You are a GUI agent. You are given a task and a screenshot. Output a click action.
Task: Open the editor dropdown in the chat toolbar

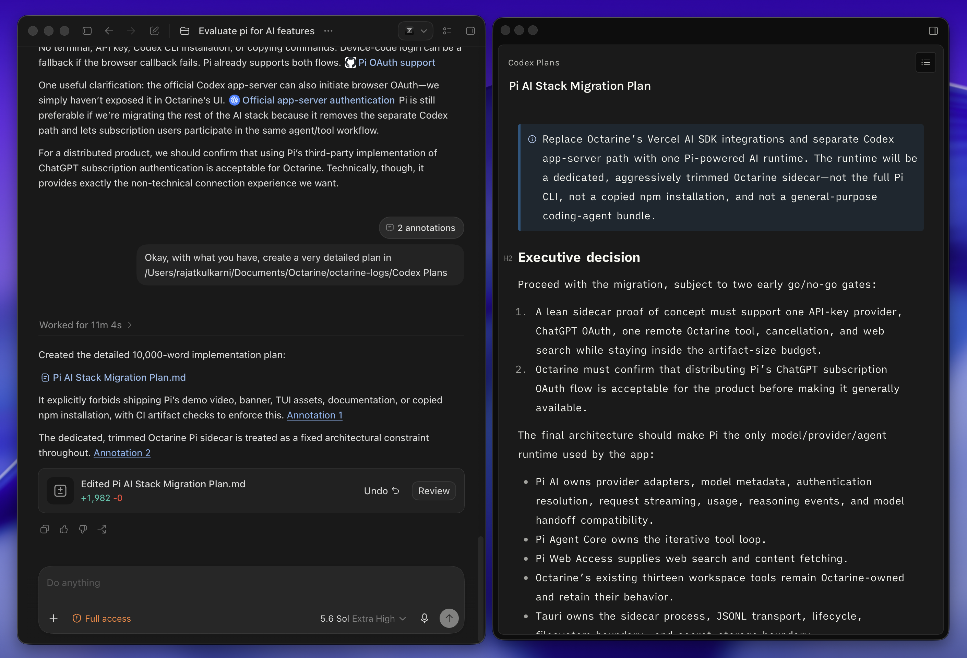(415, 31)
